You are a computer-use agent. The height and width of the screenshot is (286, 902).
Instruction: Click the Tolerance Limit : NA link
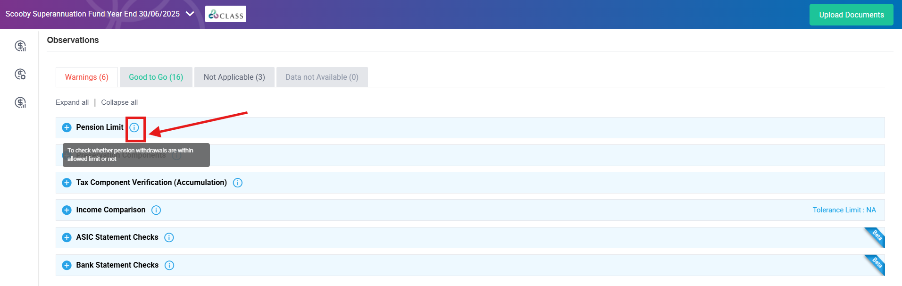[x=844, y=210]
